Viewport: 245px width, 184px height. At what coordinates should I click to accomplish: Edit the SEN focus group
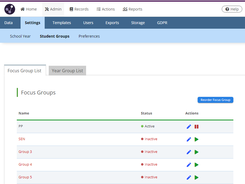[189, 139]
